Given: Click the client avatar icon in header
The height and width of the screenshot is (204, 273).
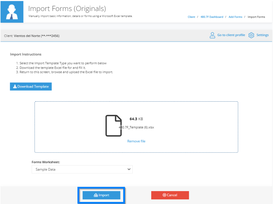Looking at the screenshot, I should tap(12, 12).
